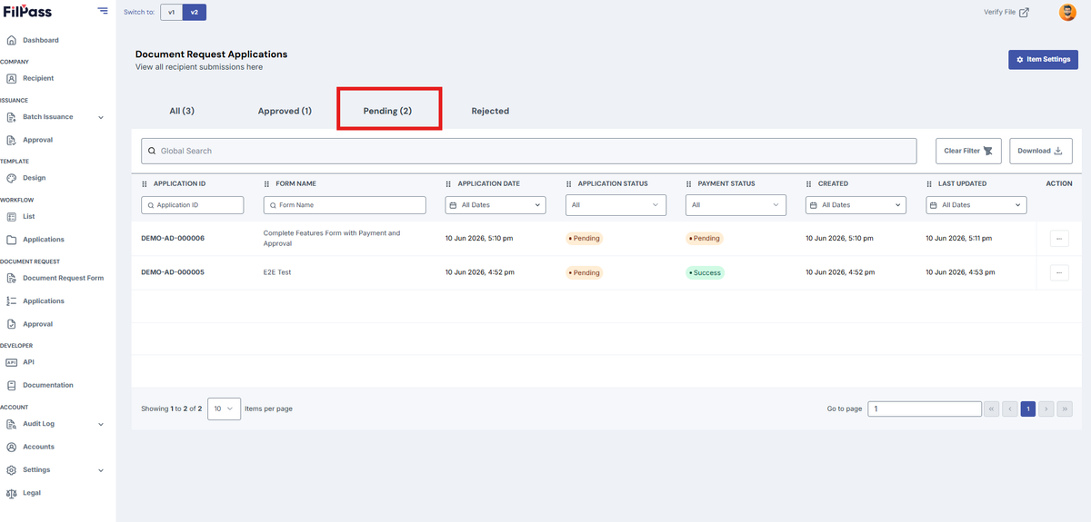Viewport: 1091px width, 522px height.
Task: Click the Global Search input field
Action: click(x=528, y=151)
